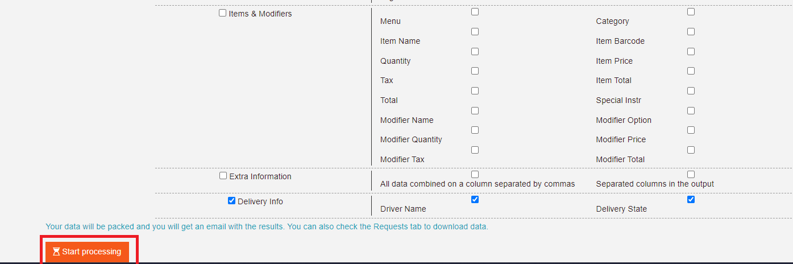Toggle the Extra Information group checkbox

(x=223, y=176)
